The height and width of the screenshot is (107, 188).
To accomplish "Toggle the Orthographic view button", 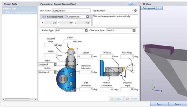I will tap(149, 8).
